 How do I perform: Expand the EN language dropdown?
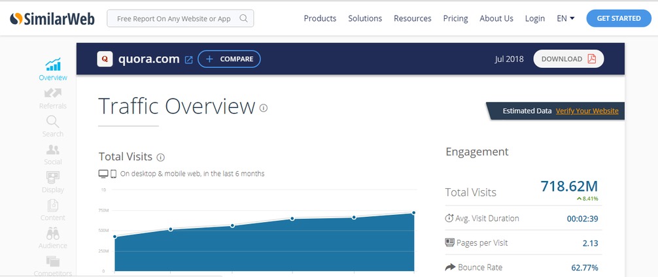click(566, 18)
